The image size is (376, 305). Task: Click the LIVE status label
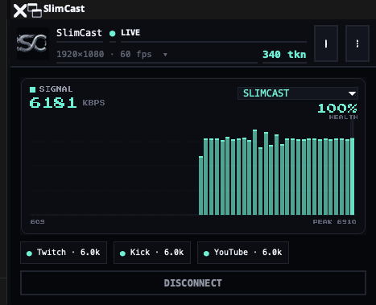point(130,33)
